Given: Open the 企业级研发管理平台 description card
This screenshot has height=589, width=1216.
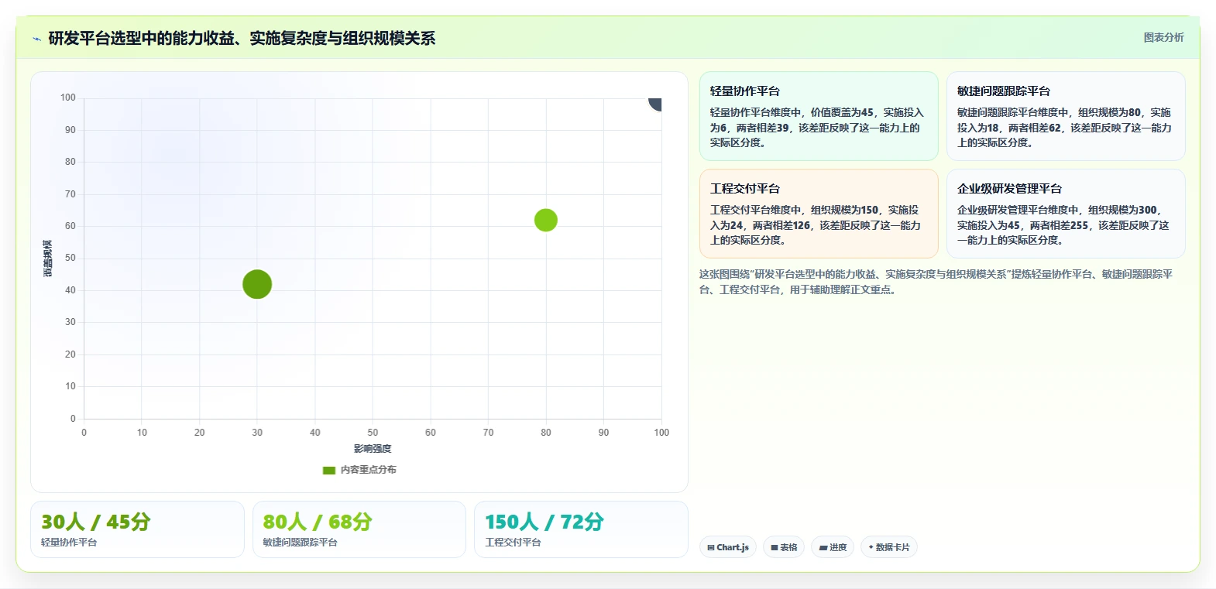Looking at the screenshot, I should [x=1066, y=214].
